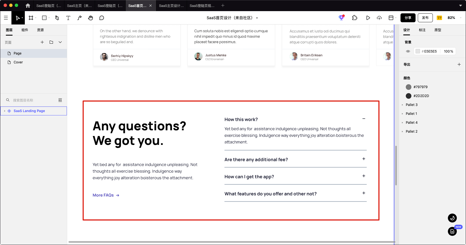Collapse the pages list chevron
Viewport: 466px width, 245px height.
[60, 42]
